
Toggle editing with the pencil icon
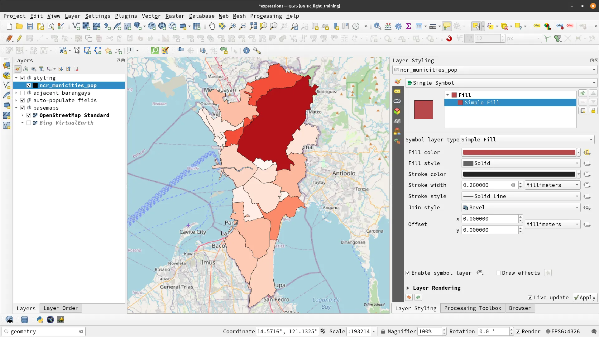[19, 38]
